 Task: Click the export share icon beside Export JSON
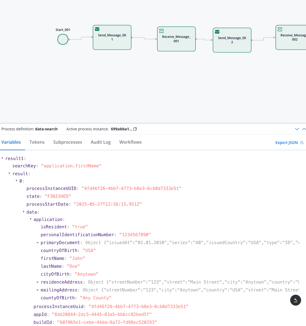coord(302,142)
